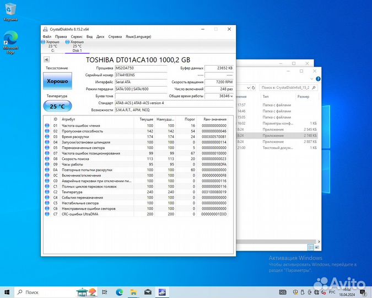
Task: Open the Windows Start menu
Action: tap(7, 292)
